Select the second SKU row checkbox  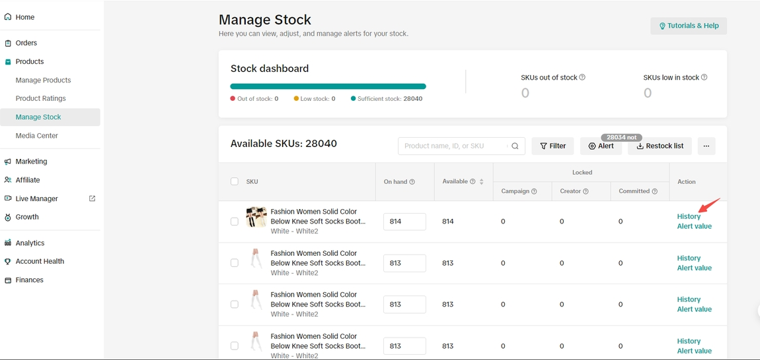235,263
